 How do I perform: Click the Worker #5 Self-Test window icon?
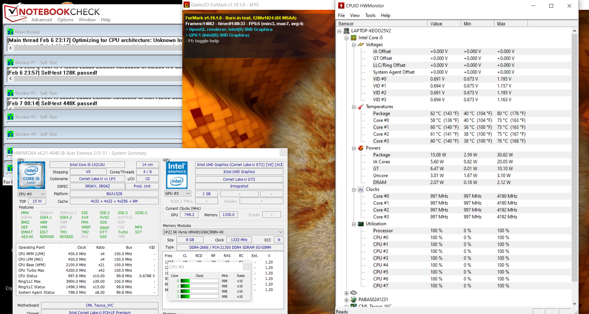click(10, 117)
